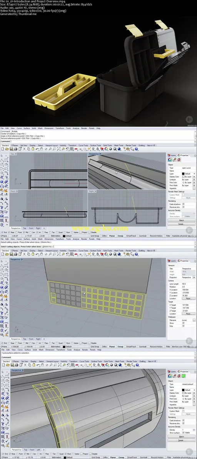Click Density stepper arrows in bottom frame Properties
Viewport: 197px width, 459px height.
(x=194, y=430)
